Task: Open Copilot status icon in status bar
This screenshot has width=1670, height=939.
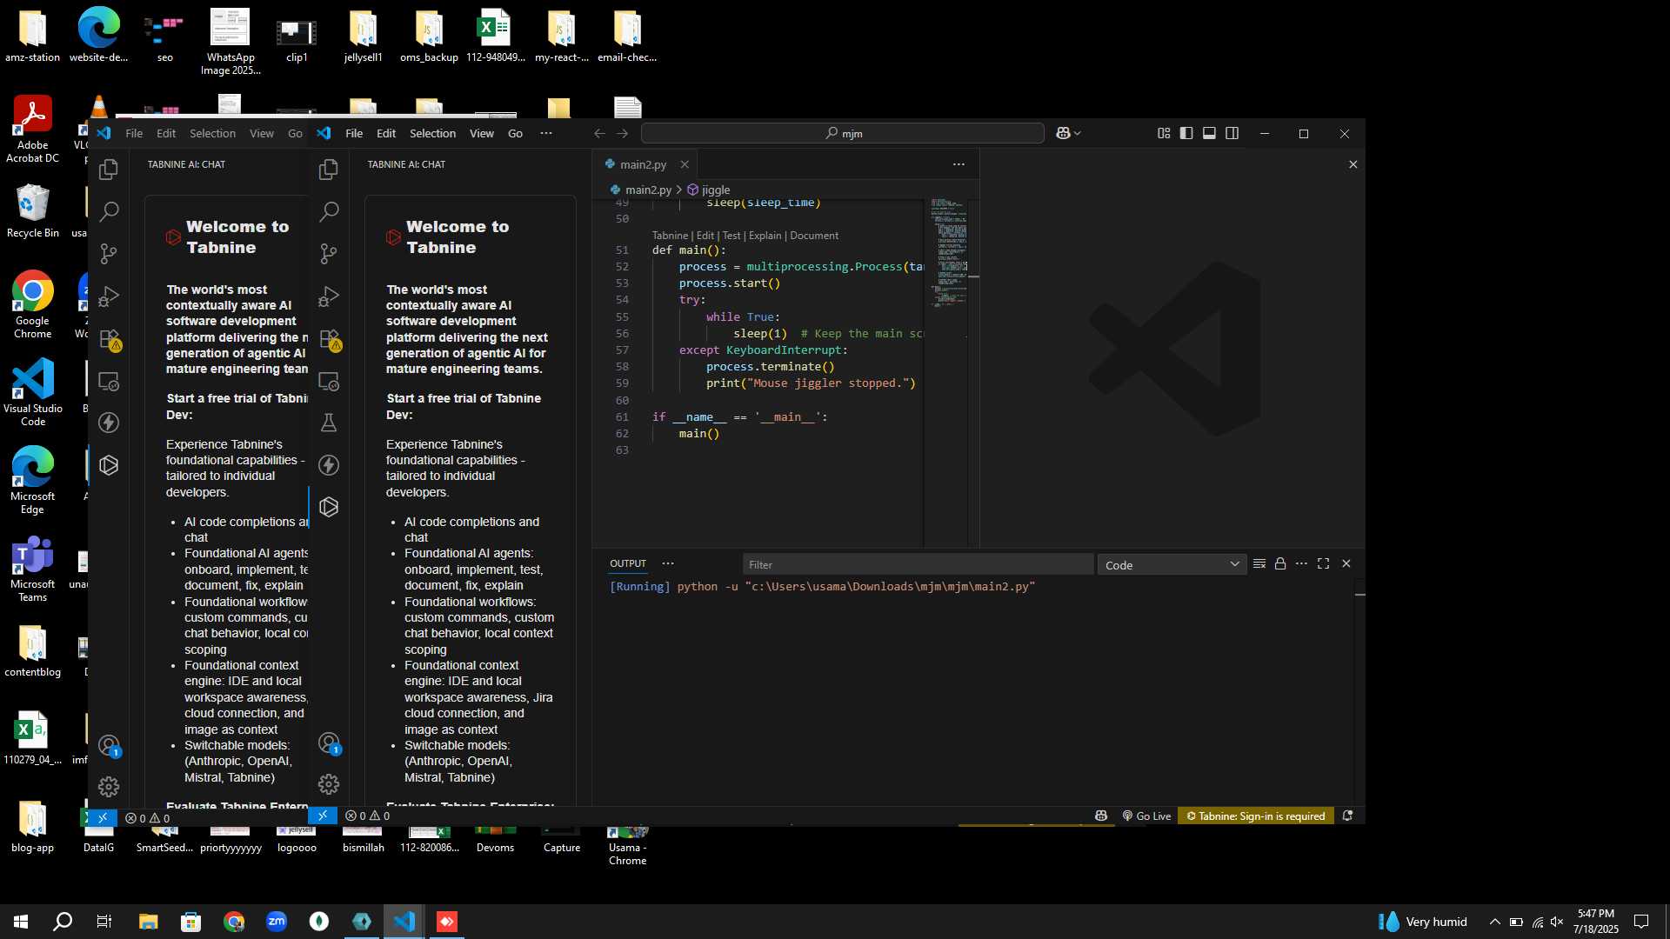Action: tap(1101, 816)
